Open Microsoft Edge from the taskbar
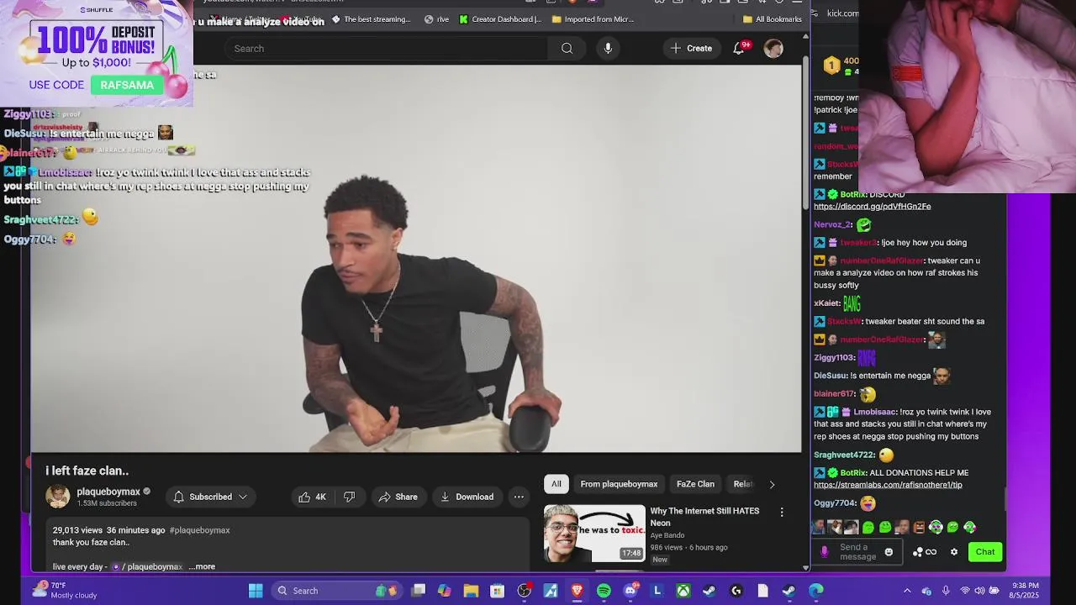This screenshot has width=1076, height=605. click(816, 591)
